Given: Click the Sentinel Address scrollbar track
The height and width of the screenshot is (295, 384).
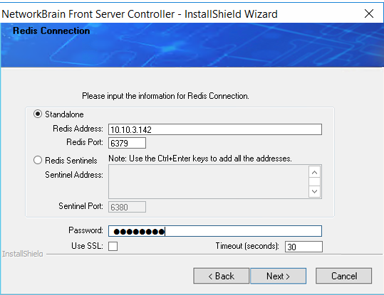Looking at the screenshot, I should tap(315, 182).
